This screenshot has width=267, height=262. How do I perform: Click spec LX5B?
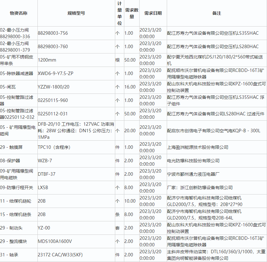click(x=76, y=188)
